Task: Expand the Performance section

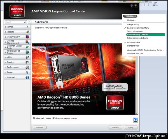Action: [17, 67]
